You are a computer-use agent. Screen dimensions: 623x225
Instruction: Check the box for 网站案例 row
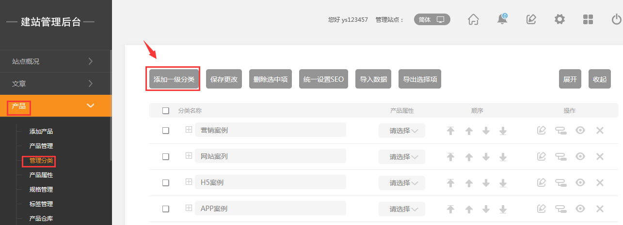click(x=166, y=157)
